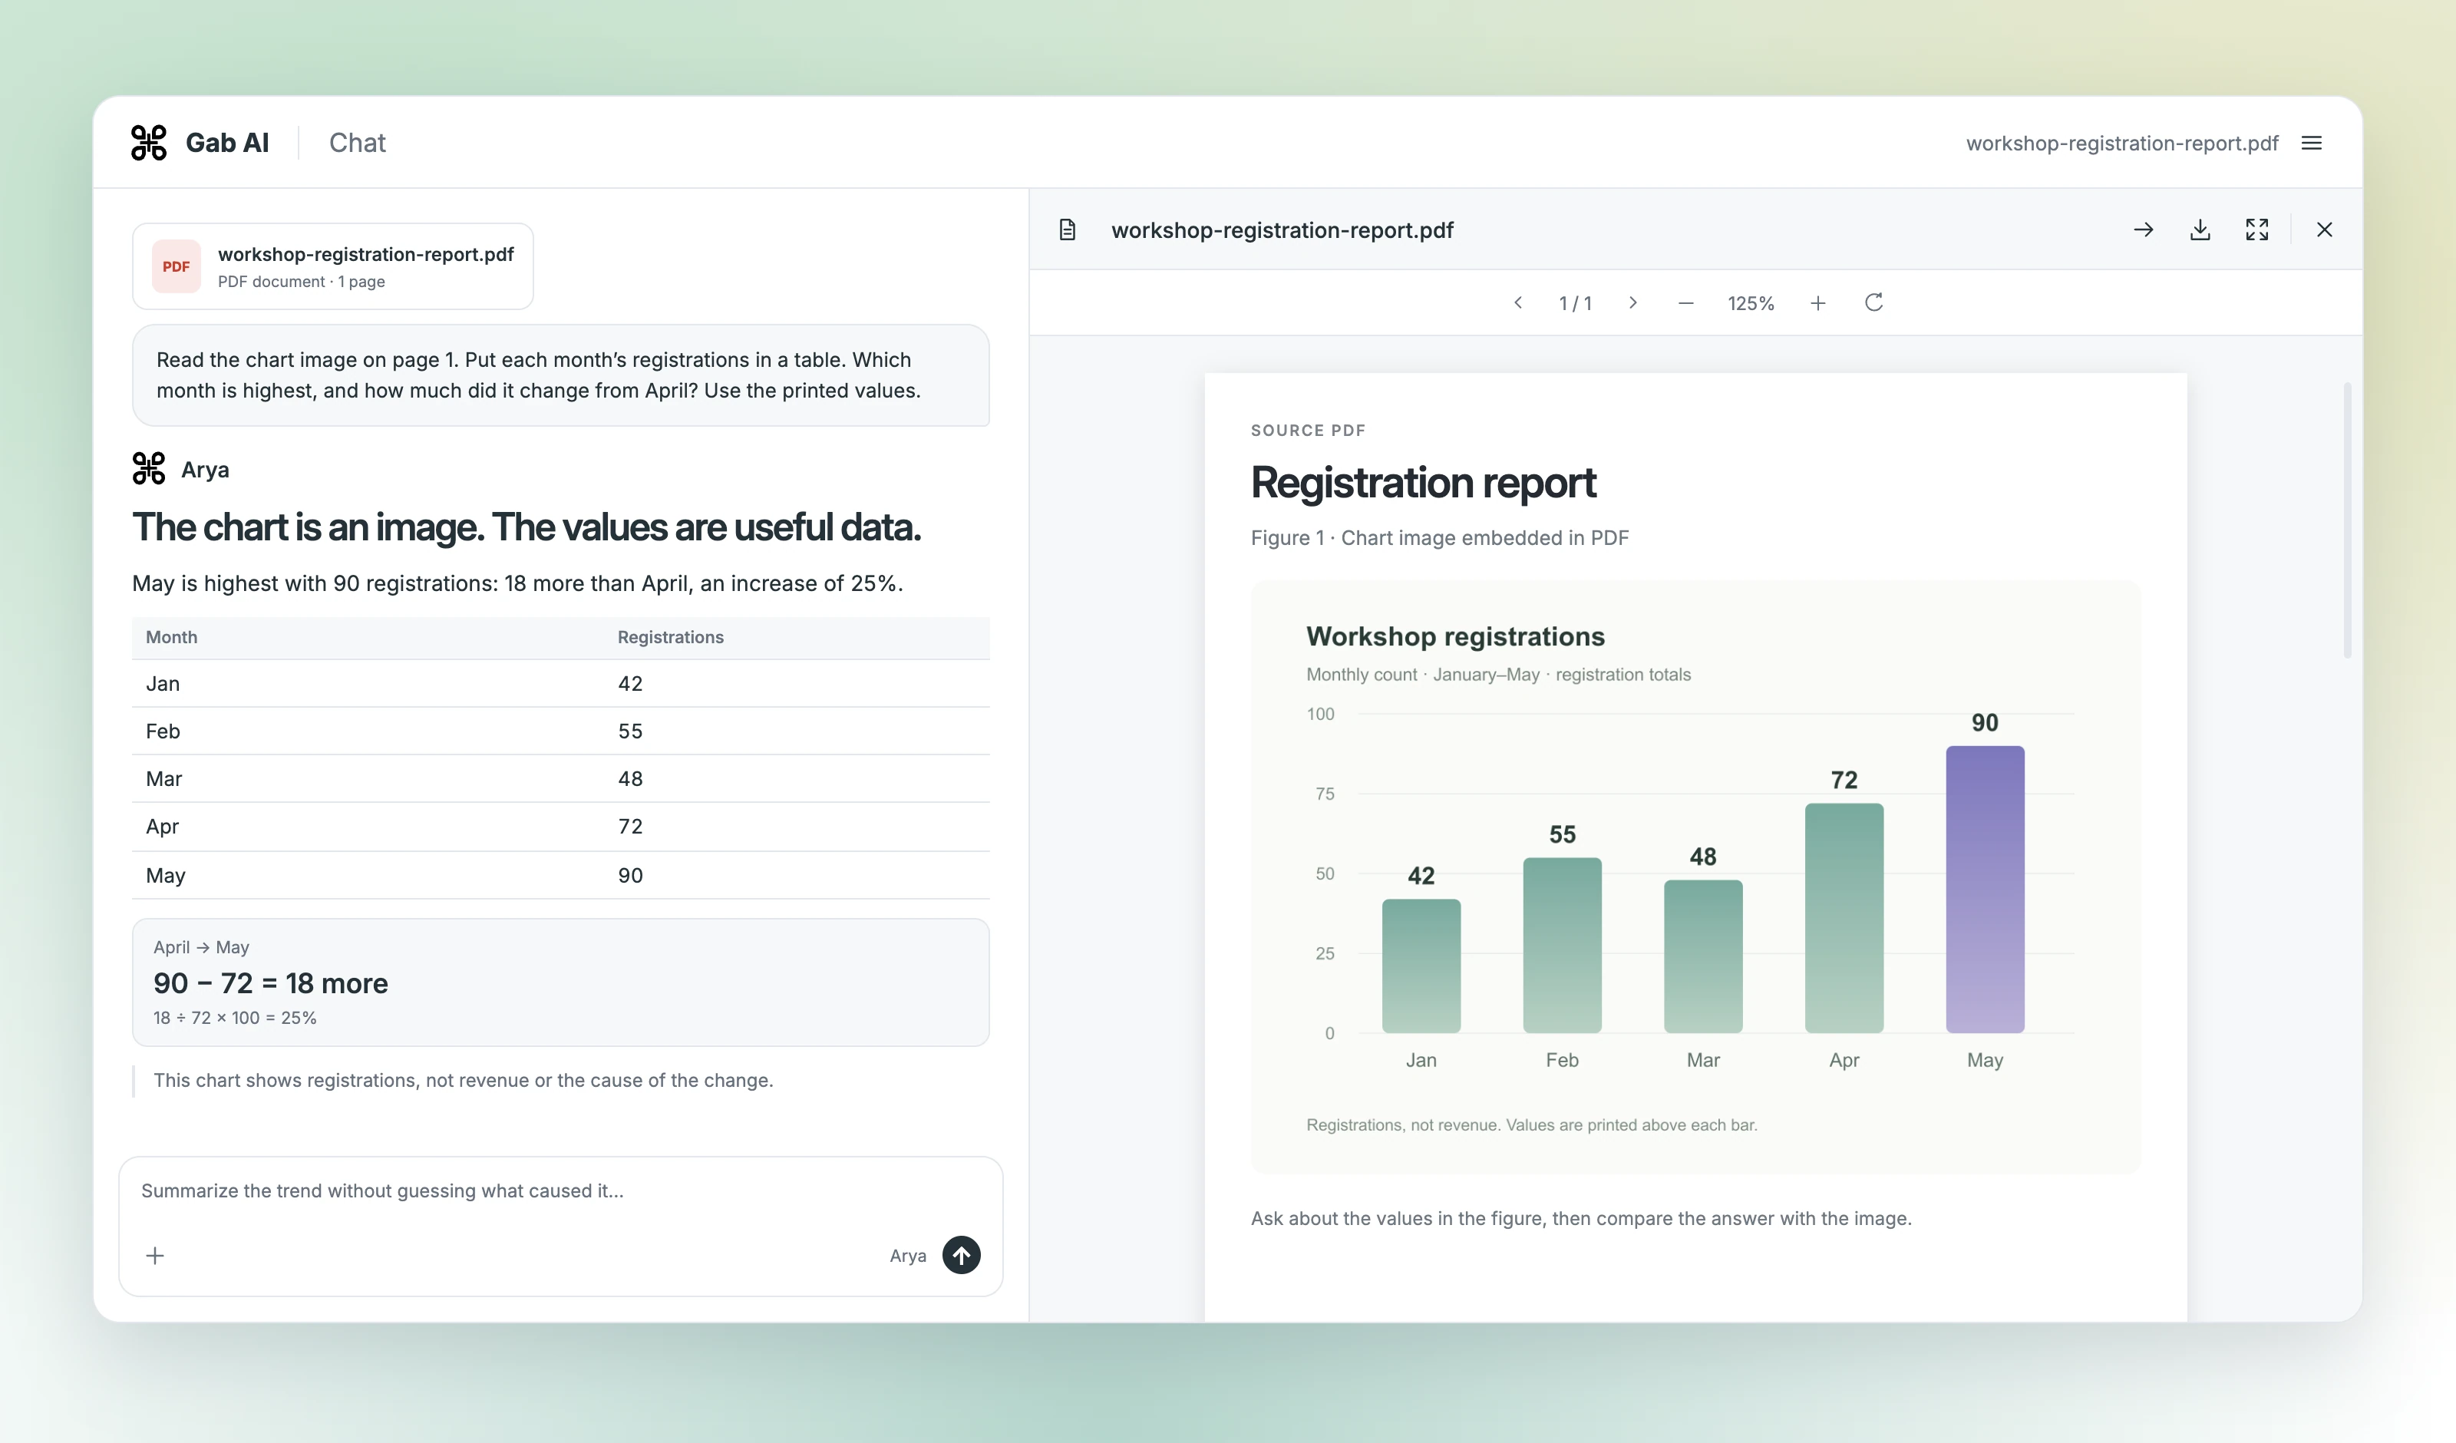Click the user prompt message bubble

[560, 375]
